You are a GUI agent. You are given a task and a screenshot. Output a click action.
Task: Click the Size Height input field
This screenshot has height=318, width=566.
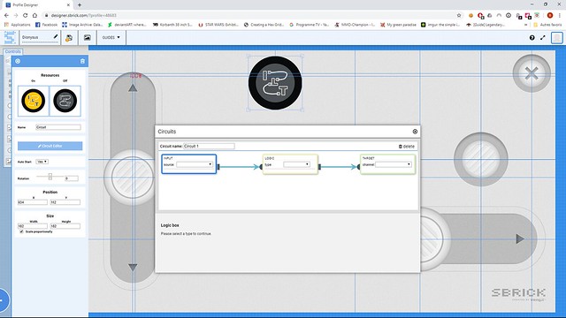click(65, 226)
